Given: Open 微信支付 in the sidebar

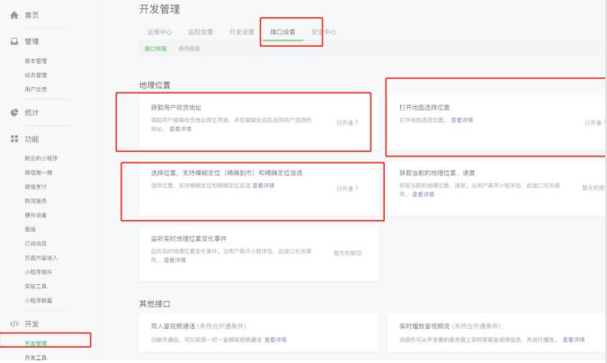Looking at the screenshot, I should point(36,184).
